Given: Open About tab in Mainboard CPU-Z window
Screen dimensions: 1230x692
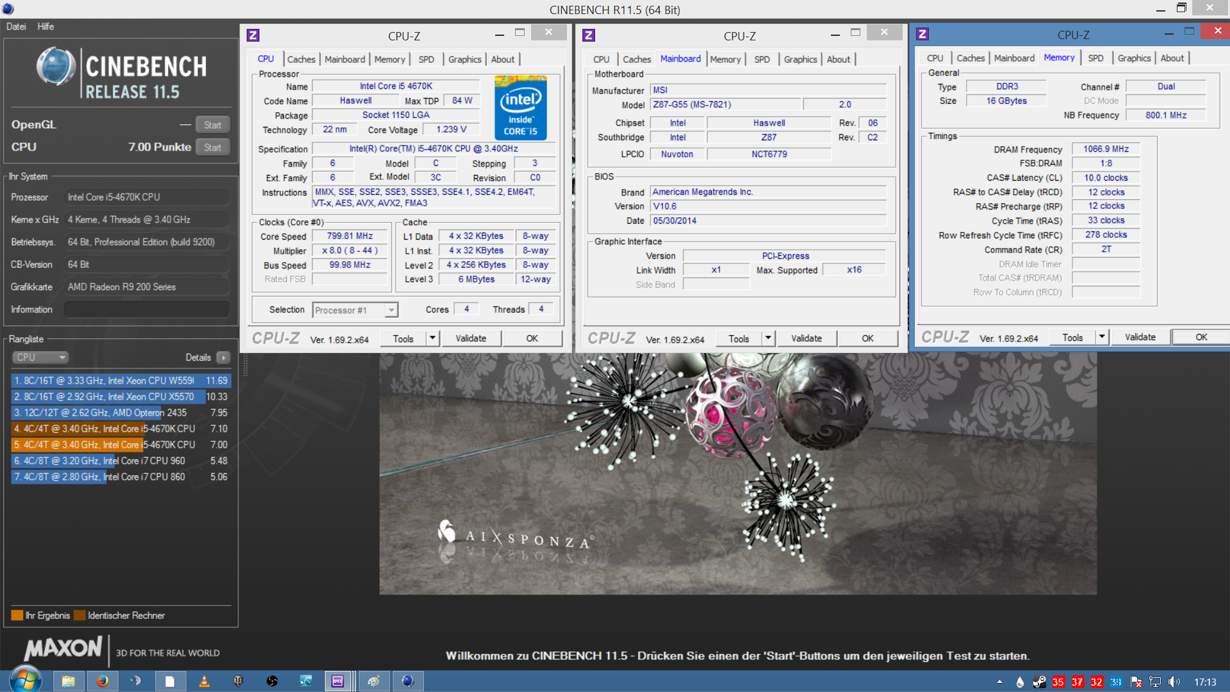Looking at the screenshot, I should pos(838,59).
